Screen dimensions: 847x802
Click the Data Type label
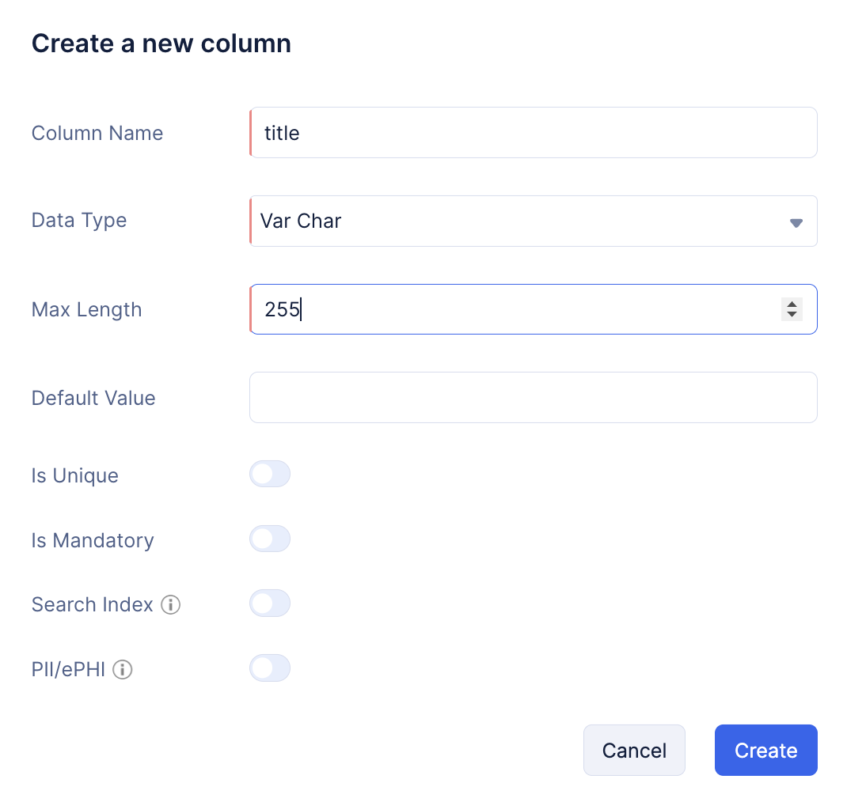(x=79, y=221)
